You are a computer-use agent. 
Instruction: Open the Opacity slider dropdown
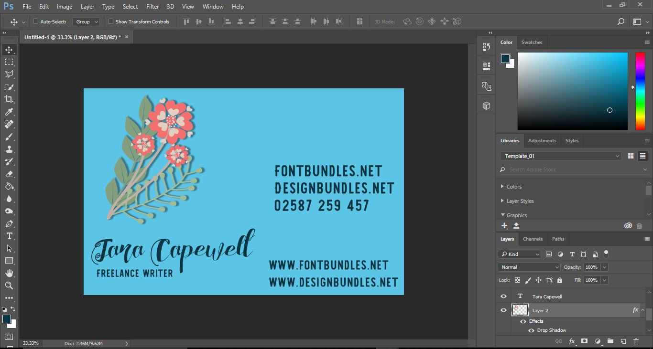(605, 267)
